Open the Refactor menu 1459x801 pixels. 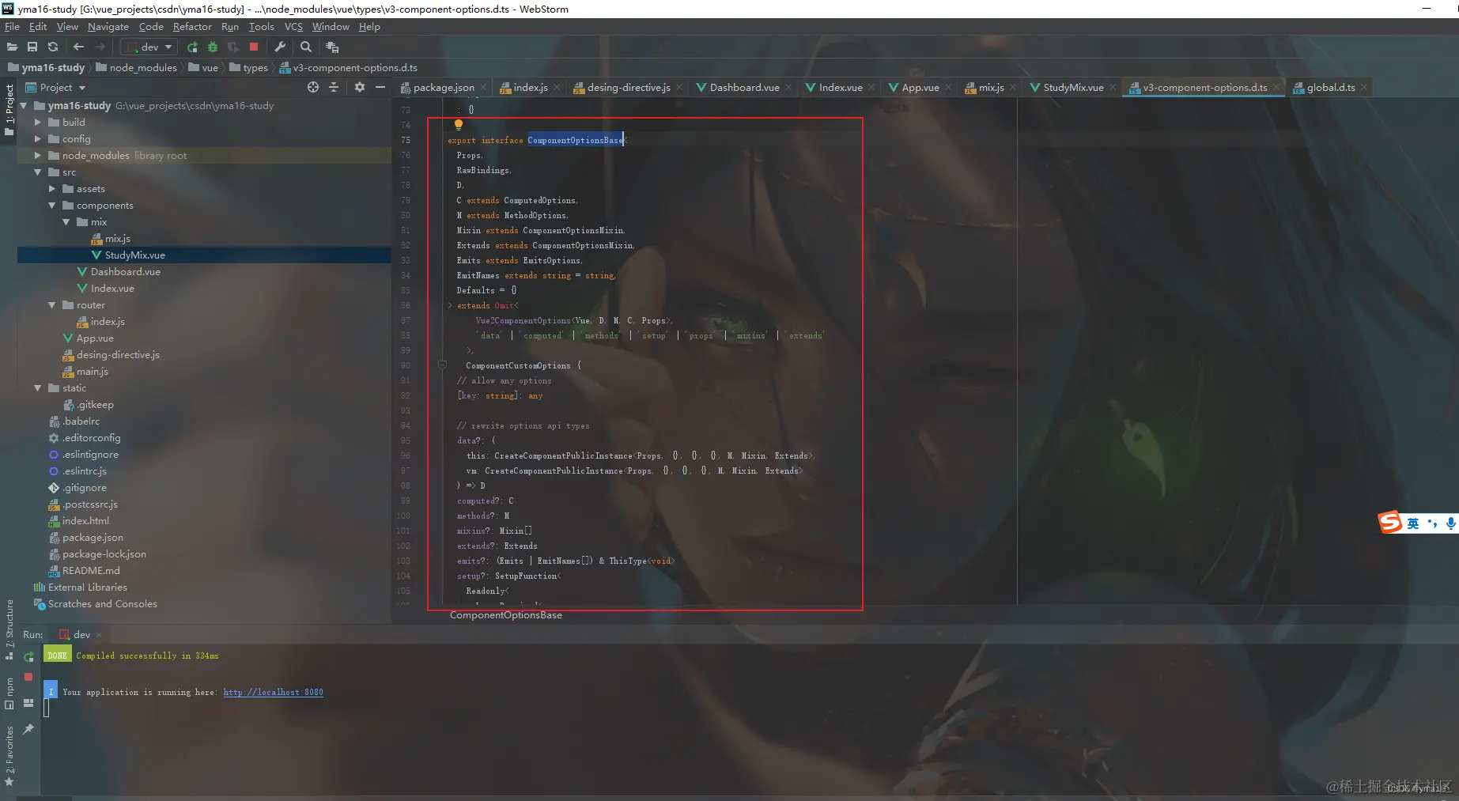coord(192,27)
